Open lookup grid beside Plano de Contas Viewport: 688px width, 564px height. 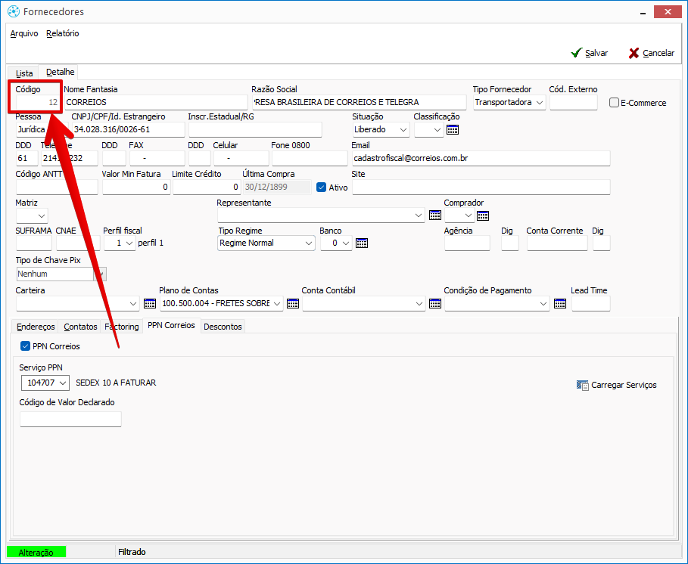pos(293,304)
